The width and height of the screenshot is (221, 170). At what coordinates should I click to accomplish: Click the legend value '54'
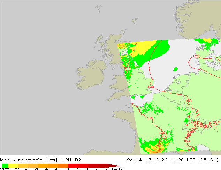[x=67, y=169]
